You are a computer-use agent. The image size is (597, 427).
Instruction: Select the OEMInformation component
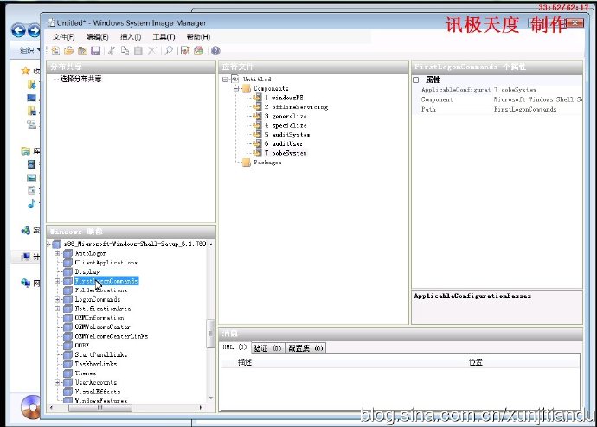click(x=99, y=318)
